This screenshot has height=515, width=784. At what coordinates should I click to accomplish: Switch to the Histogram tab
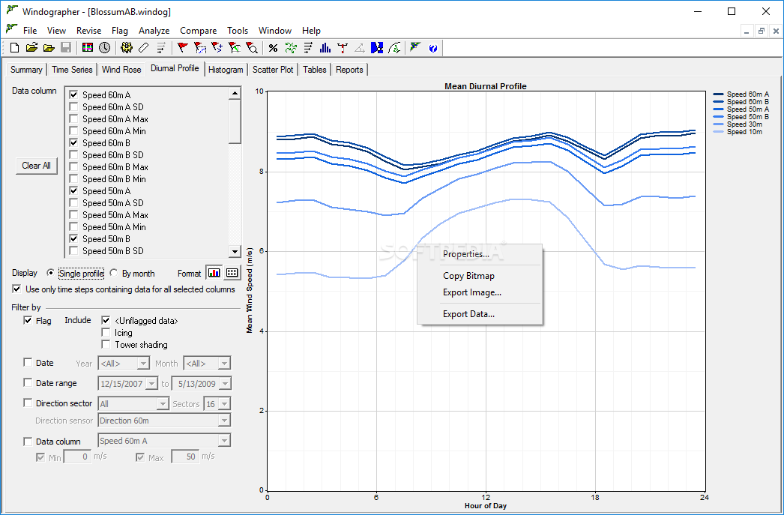(226, 70)
